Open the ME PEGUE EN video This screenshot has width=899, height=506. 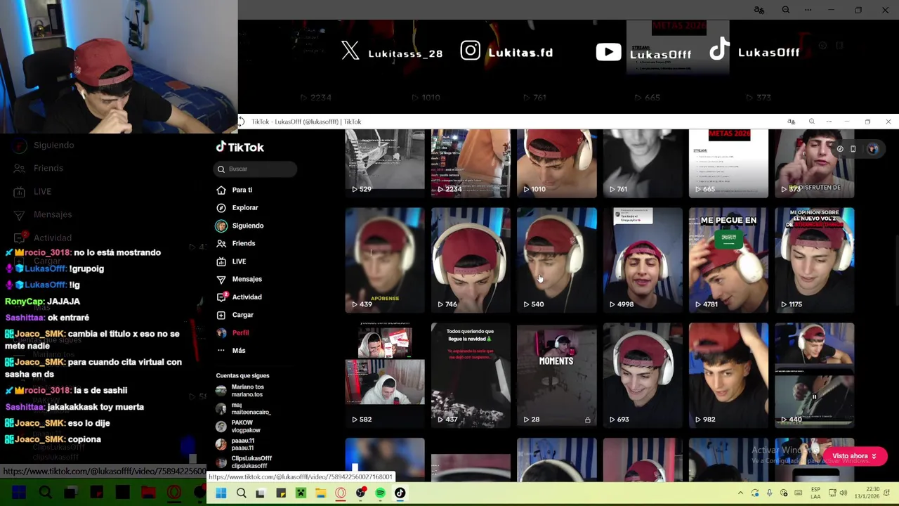click(728, 260)
